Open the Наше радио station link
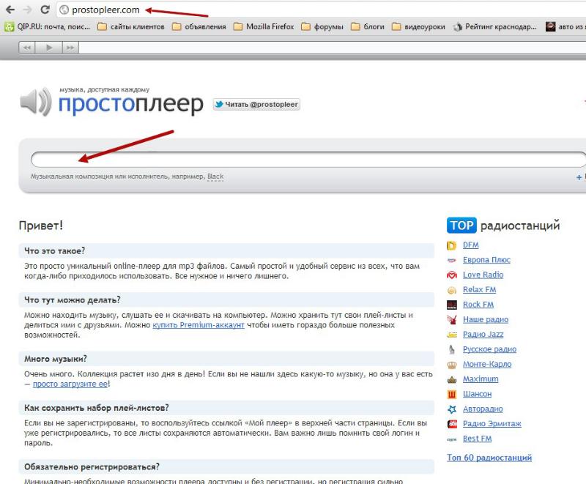Image resolution: width=586 pixels, height=484 pixels. tap(486, 319)
